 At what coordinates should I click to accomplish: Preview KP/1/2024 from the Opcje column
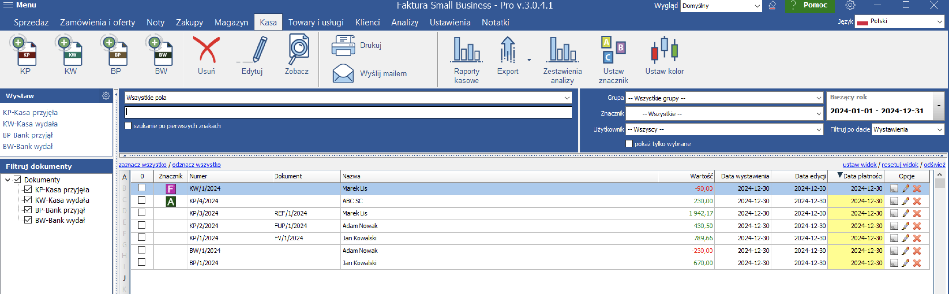pyautogui.click(x=894, y=238)
